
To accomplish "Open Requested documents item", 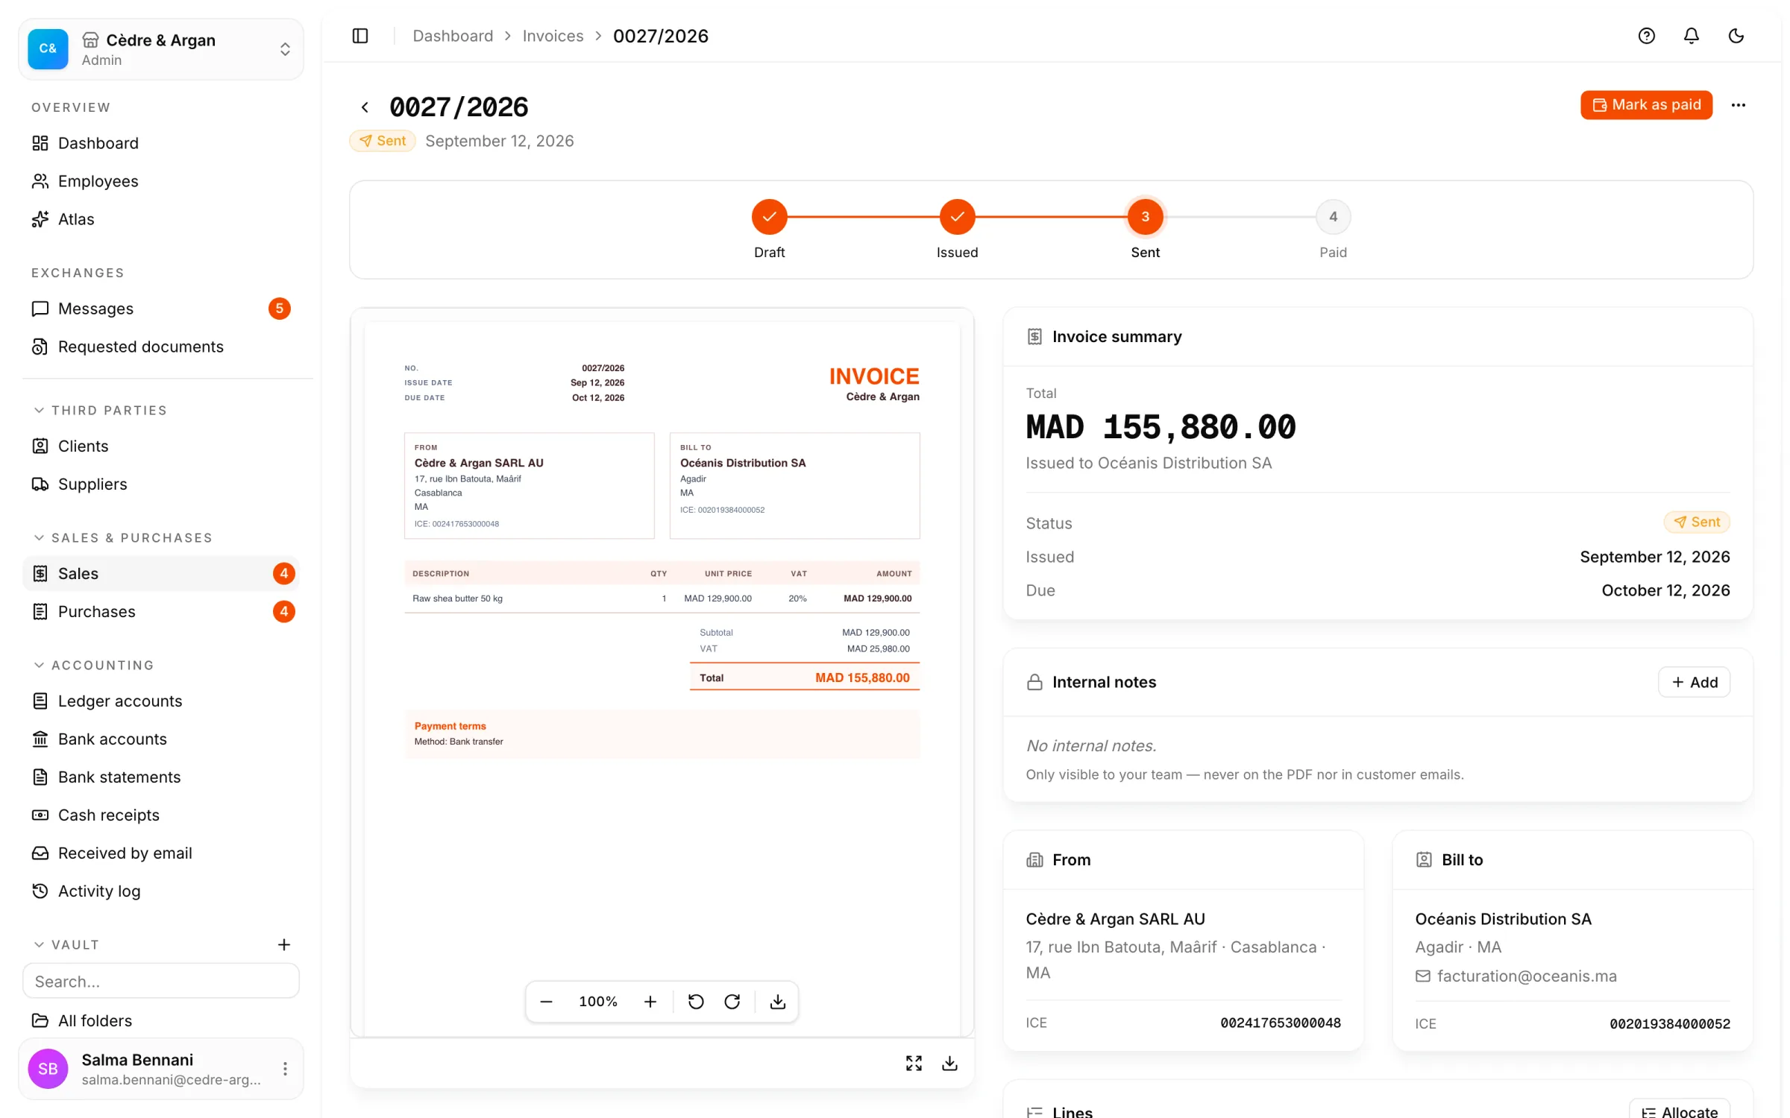I will [x=161, y=347].
